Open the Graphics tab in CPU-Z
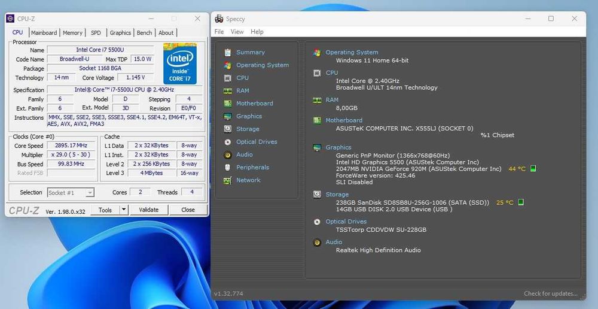The height and width of the screenshot is (309, 598). 121,33
